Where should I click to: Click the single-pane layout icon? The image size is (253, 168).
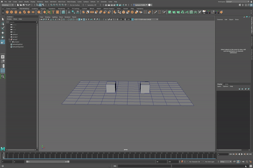pos(3,57)
